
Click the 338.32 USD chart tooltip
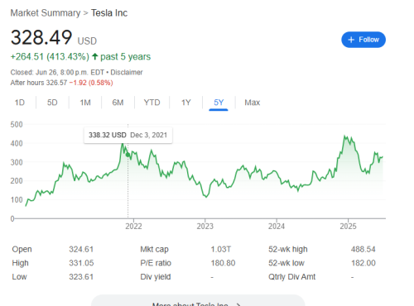[x=128, y=135]
